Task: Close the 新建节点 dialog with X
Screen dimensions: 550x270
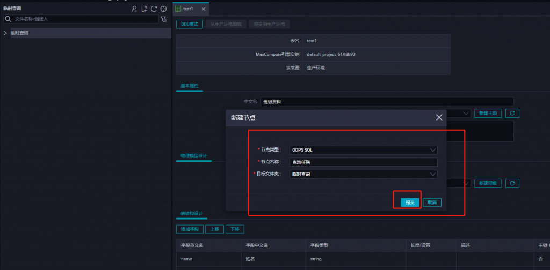Action: pos(439,117)
